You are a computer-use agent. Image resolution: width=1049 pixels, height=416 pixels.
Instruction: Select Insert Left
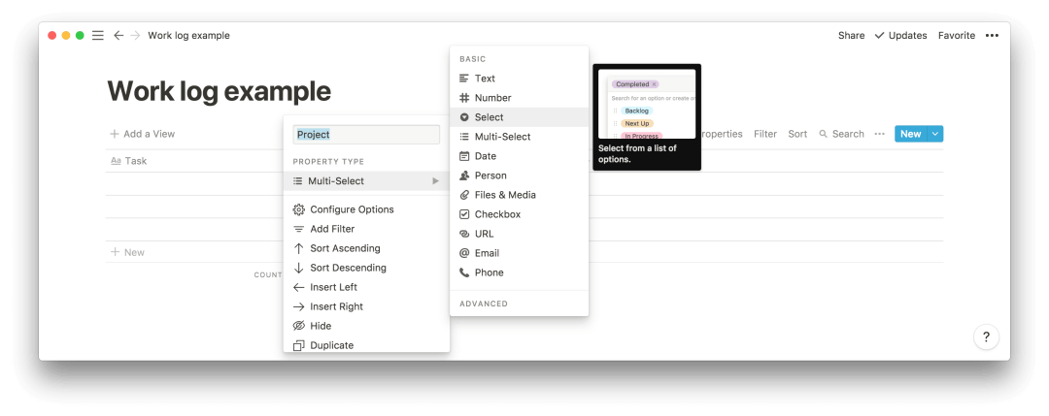point(366,287)
